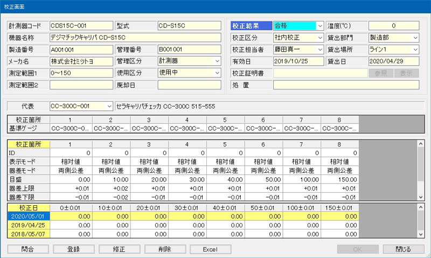Image resolution: width=431 pixels, height=258 pixels.
Task: Click the 修正 button
Action: tap(119, 249)
